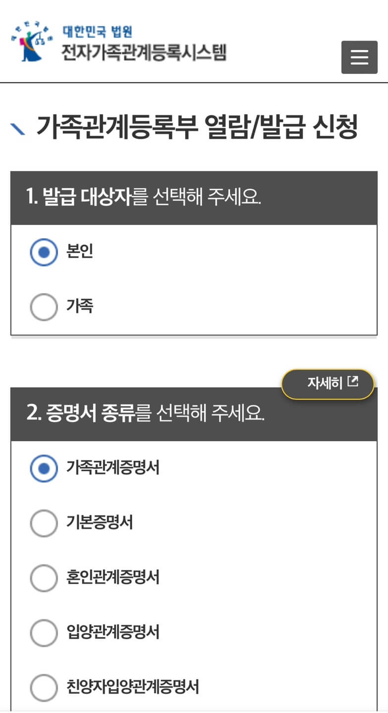This screenshot has width=388, height=713.
Task: Select the 친양자입양관계증명서 radio button
Action: (44, 687)
